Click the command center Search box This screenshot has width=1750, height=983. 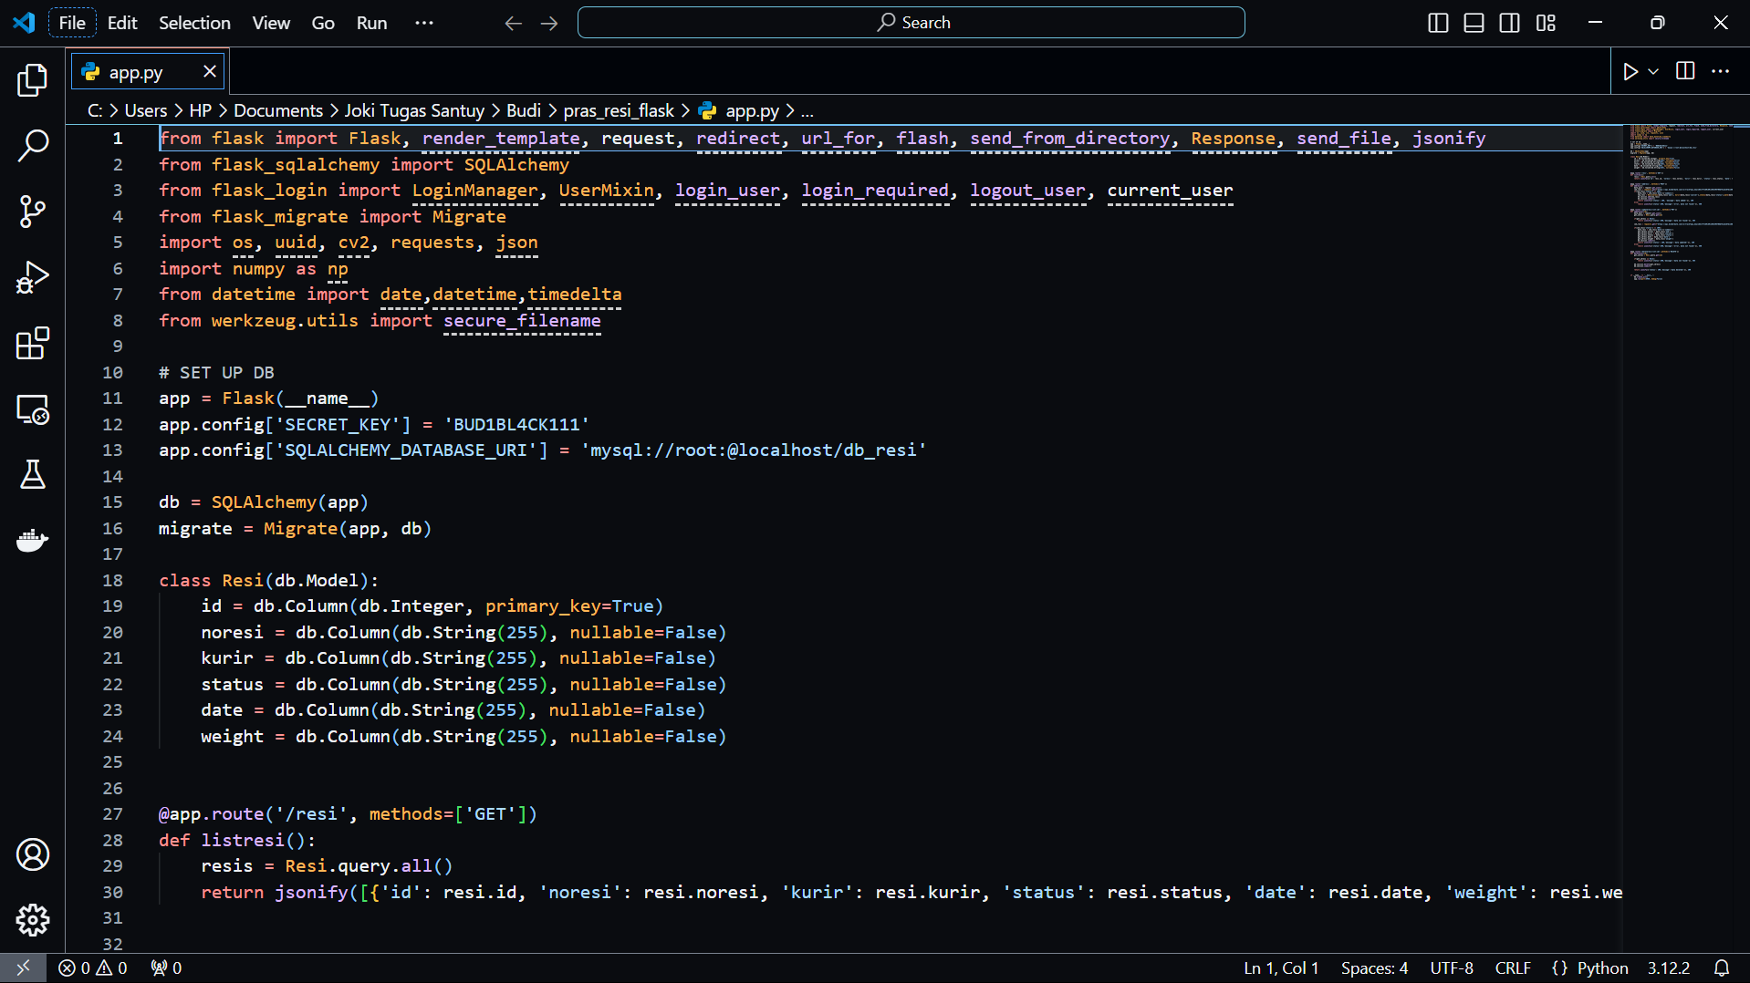pyautogui.click(x=911, y=23)
